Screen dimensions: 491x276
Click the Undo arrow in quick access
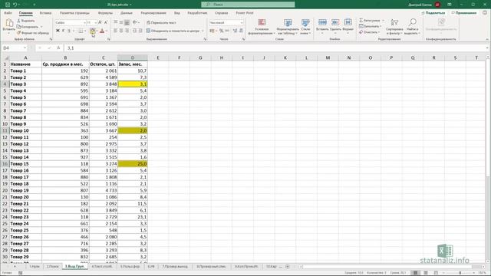[15, 5]
